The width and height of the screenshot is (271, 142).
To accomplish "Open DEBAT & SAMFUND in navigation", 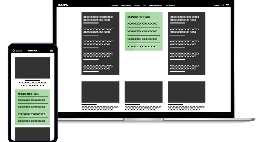I will tap(156, 5).
